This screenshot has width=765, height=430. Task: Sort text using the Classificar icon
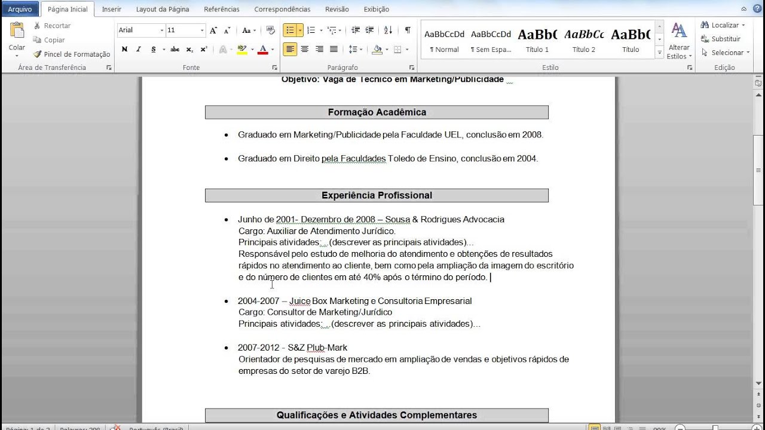[388, 30]
